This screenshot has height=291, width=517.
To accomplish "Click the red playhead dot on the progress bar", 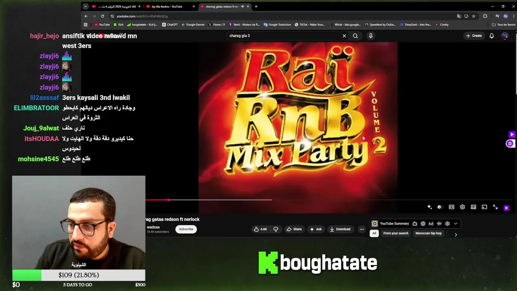I will 168,200.
